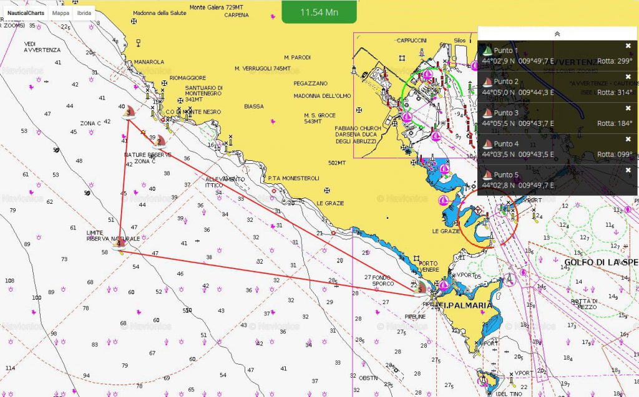Click the green 11.54 Mn distance badge
Screen dimensions: 639x397
(319, 12)
